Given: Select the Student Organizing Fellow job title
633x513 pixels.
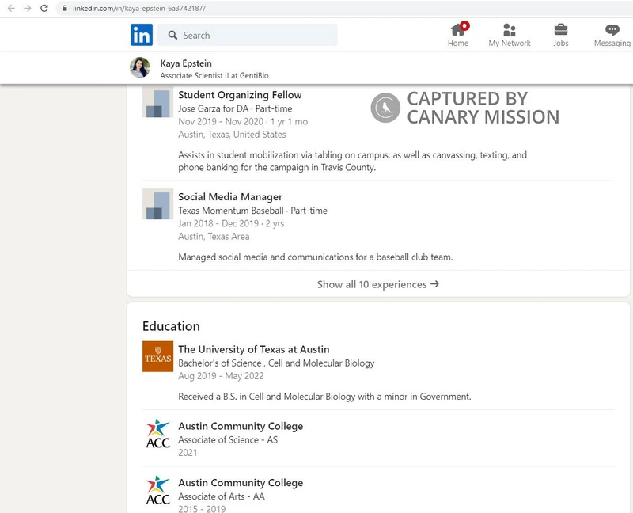Looking at the screenshot, I should tap(241, 94).
